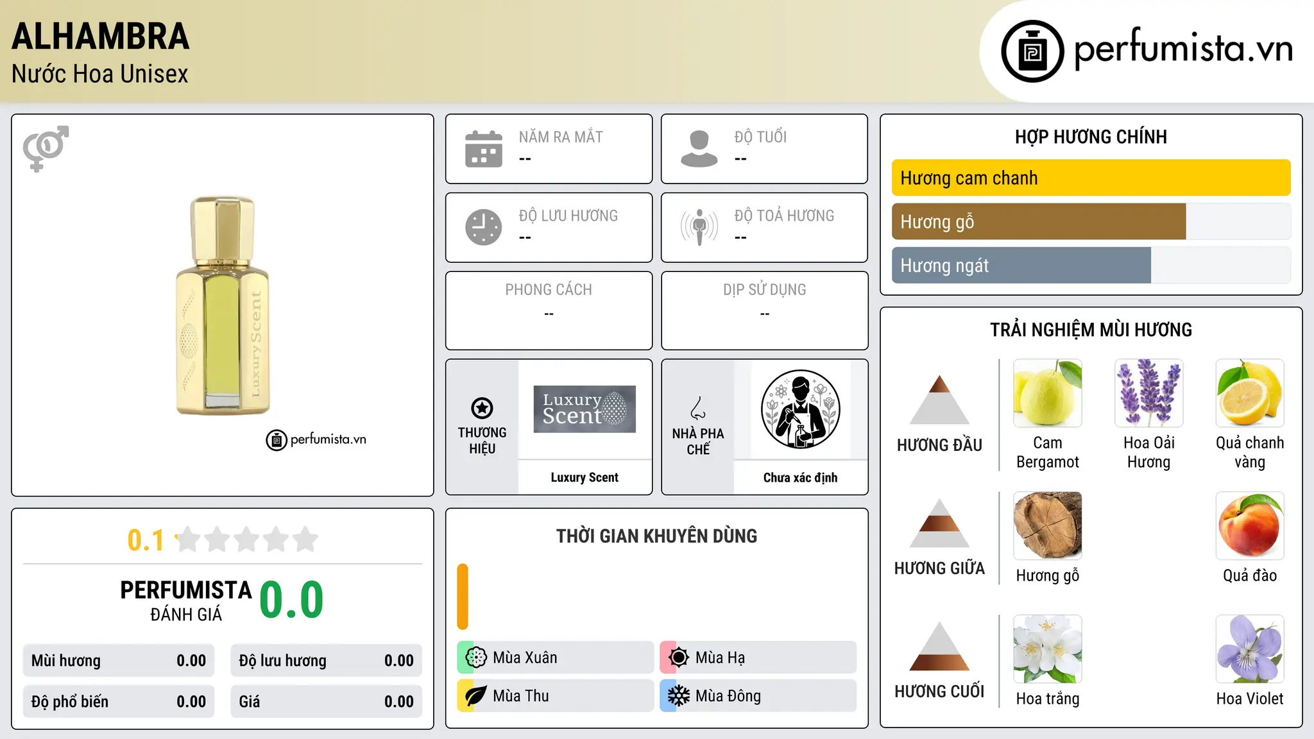Select the Hương ngát accord bar

pyautogui.click(x=1091, y=265)
